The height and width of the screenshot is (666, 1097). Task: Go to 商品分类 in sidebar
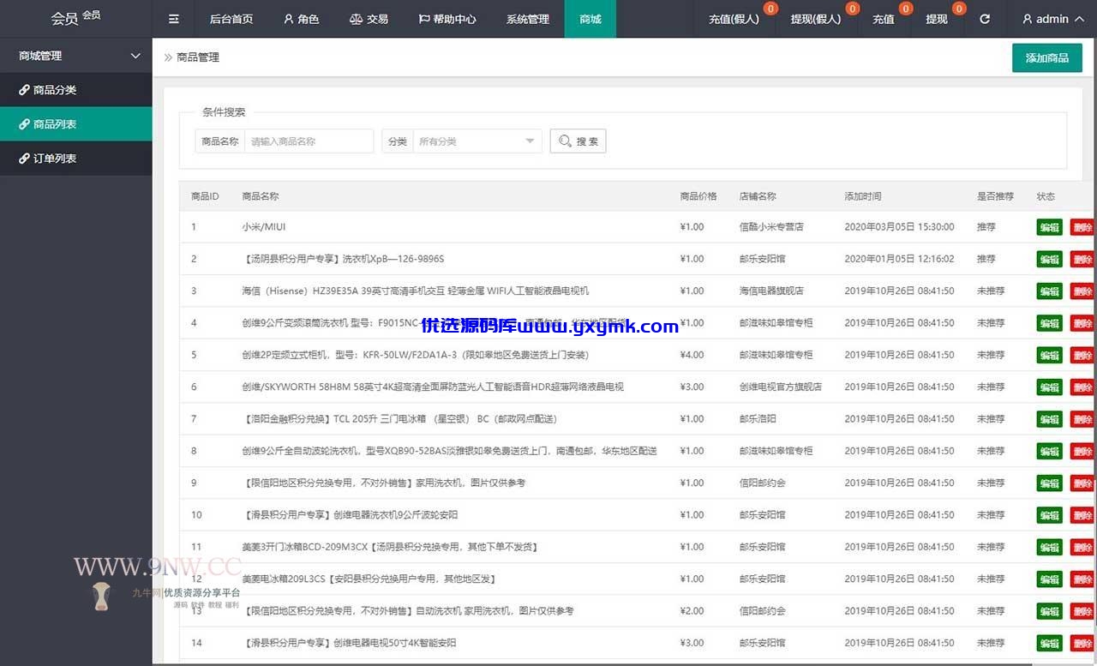click(x=76, y=90)
